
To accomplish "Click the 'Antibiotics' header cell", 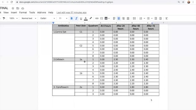I will (x=63, y=27).
